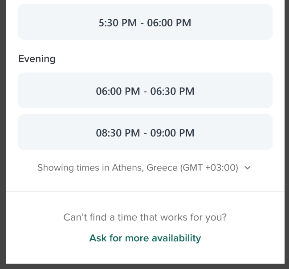This screenshot has width=289, height=269.
Task: Book the first Evening time slot
Action: click(x=145, y=91)
